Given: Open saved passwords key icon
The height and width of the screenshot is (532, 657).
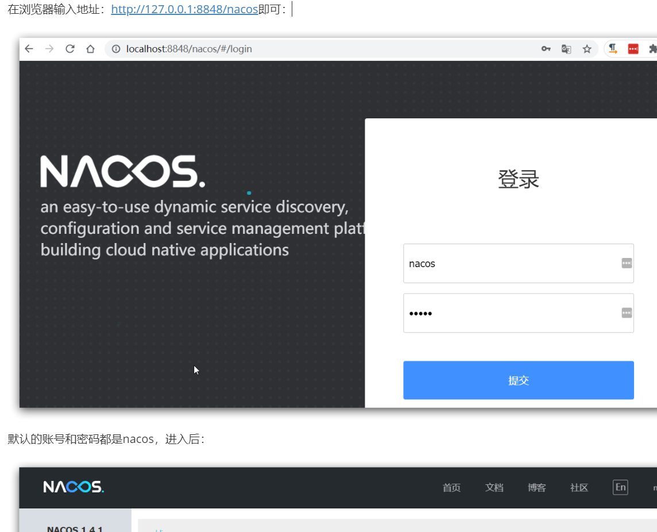Looking at the screenshot, I should pyautogui.click(x=546, y=49).
